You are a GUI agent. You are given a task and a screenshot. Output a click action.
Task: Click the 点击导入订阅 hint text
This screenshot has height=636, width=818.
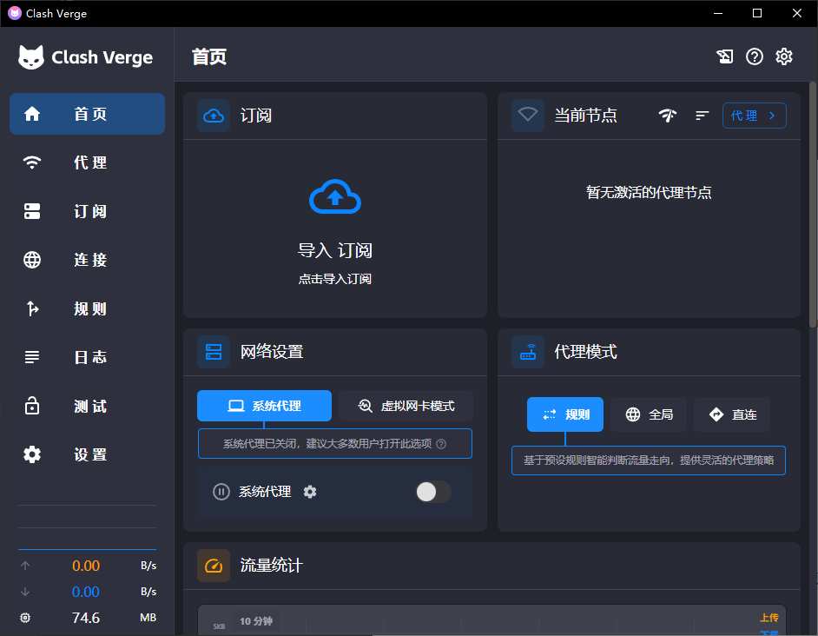tap(335, 279)
